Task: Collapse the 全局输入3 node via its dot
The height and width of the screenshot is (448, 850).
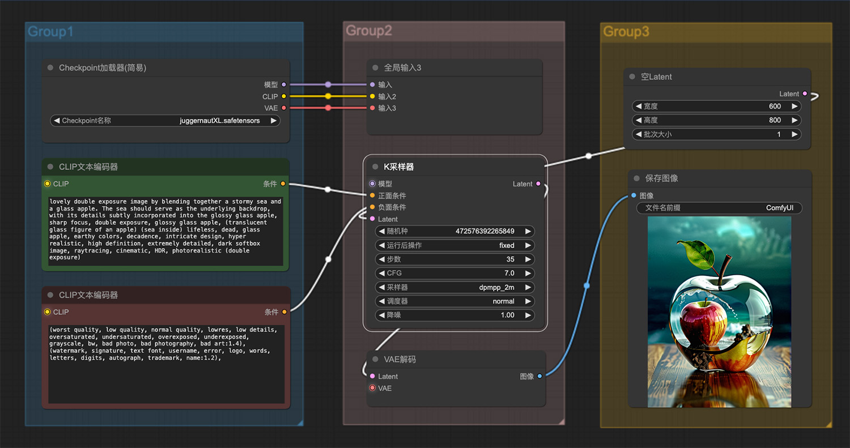Action: [x=375, y=68]
